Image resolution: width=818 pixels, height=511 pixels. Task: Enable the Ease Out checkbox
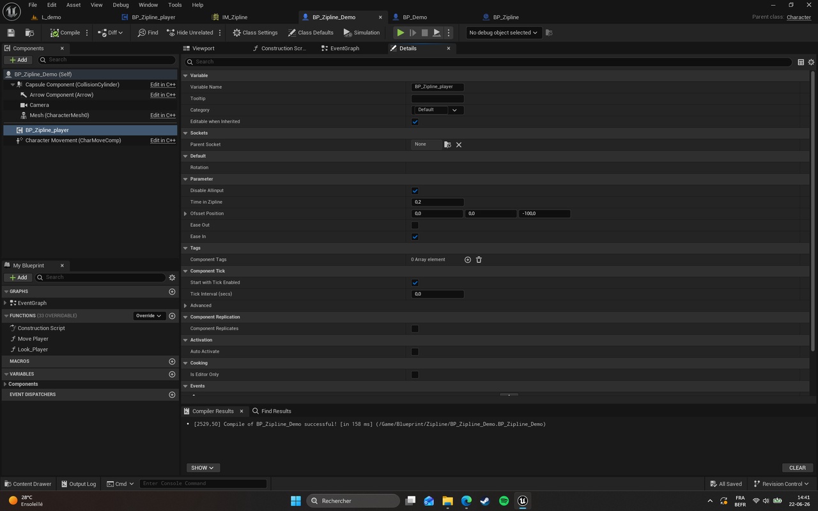(x=415, y=225)
